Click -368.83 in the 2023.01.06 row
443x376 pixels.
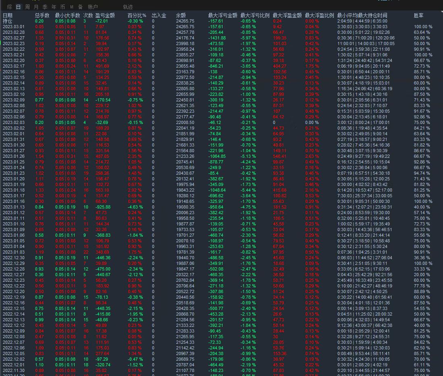(103, 235)
